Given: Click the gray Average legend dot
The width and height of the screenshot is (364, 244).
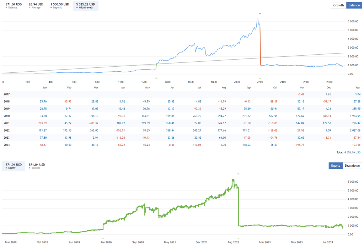Looking at the screenshot, I should pos(29,8).
